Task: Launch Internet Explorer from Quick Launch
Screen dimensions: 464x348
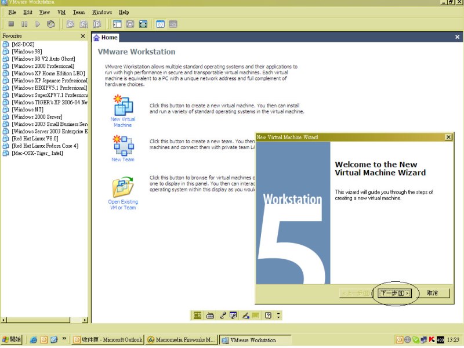Action: pyautogui.click(x=34, y=340)
